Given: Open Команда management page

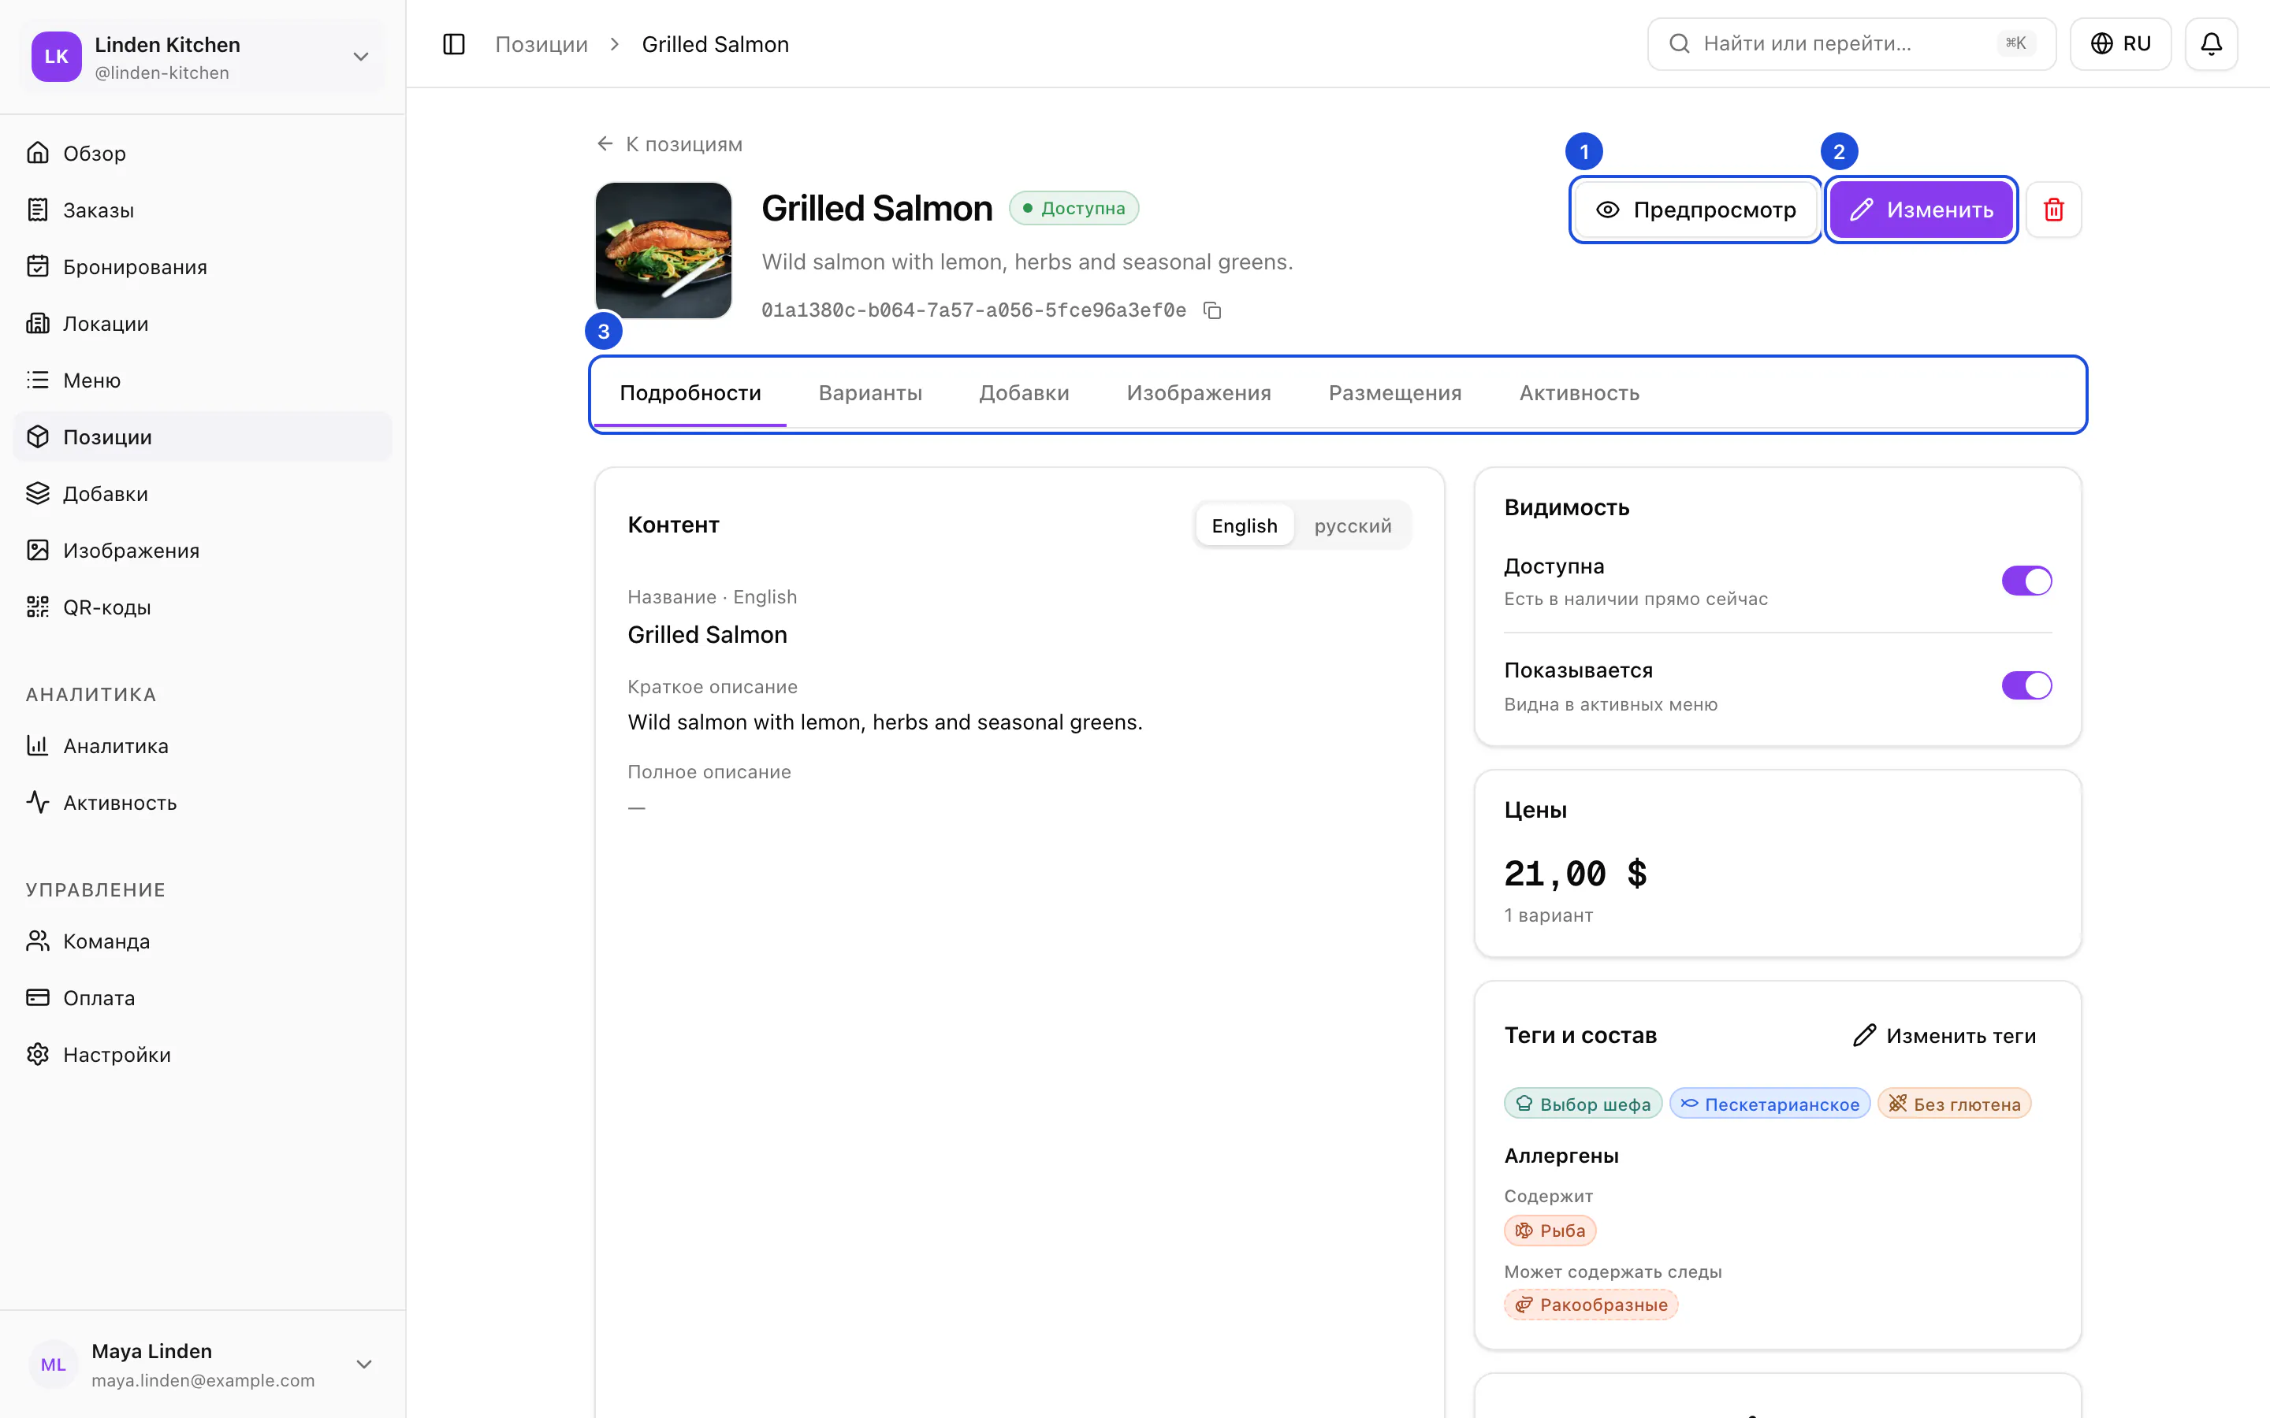Looking at the screenshot, I should [203, 941].
